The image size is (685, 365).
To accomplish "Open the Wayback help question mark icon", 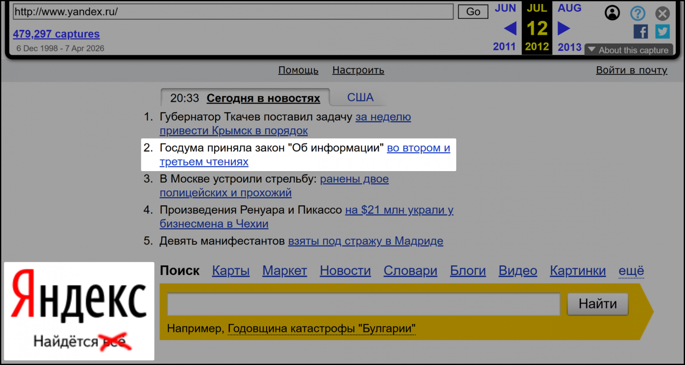I will 638,13.
